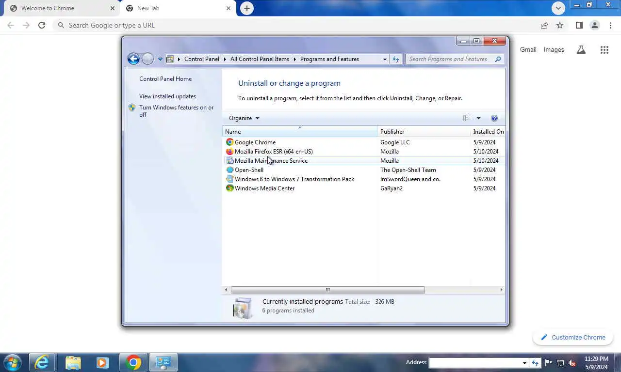This screenshot has height=372, width=621.
Task: Click the Control Panel forward arrow button
Action: [x=147, y=59]
